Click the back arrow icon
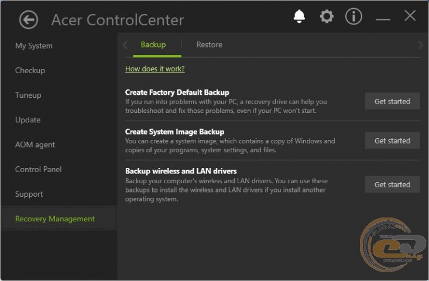Screen dimensions: 429x281 [x=28, y=19]
